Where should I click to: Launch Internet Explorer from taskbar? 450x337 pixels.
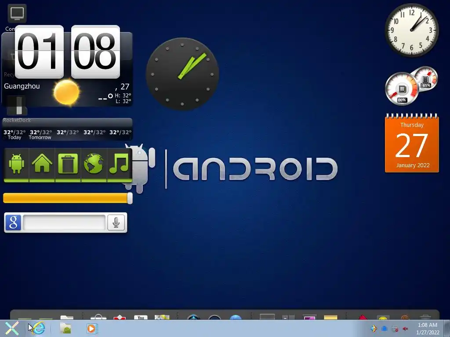pyautogui.click(x=38, y=328)
